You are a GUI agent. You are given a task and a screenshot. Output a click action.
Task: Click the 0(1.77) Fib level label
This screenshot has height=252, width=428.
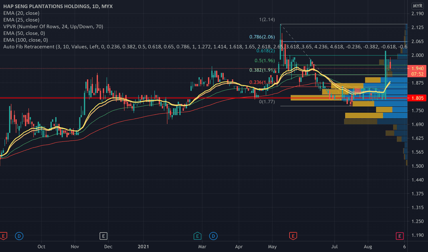point(267,102)
